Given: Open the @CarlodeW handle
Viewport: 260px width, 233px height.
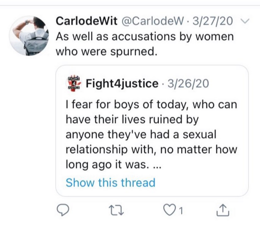Looking at the screenshot, I should point(153,21).
